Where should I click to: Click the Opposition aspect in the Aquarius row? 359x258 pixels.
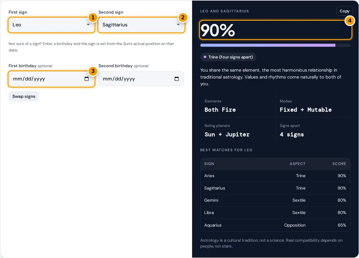click(295, 225)
